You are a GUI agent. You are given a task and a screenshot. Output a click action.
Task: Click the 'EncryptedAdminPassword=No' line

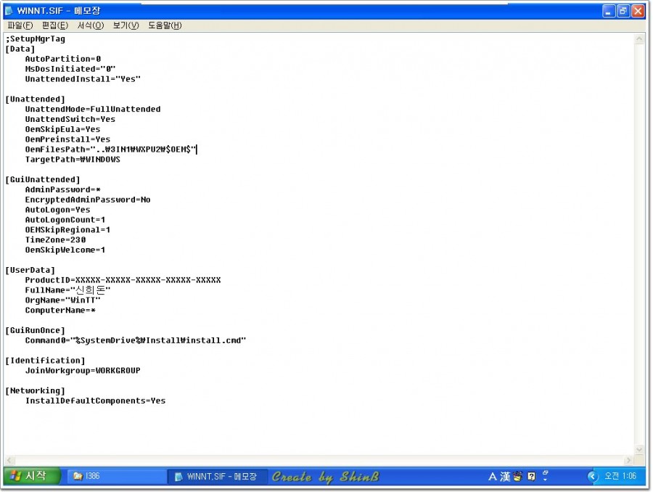(x=88, y=200)
